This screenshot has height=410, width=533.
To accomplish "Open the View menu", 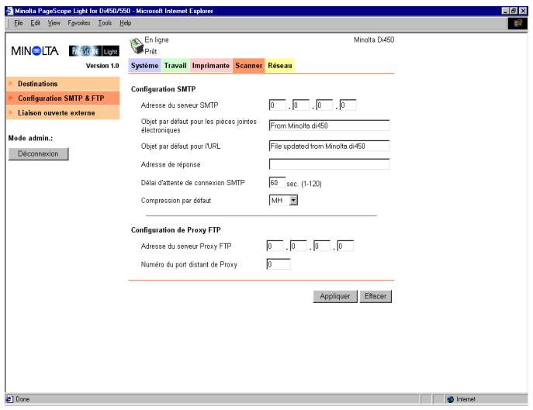I will pyautogui.click(x=54, y=23).
